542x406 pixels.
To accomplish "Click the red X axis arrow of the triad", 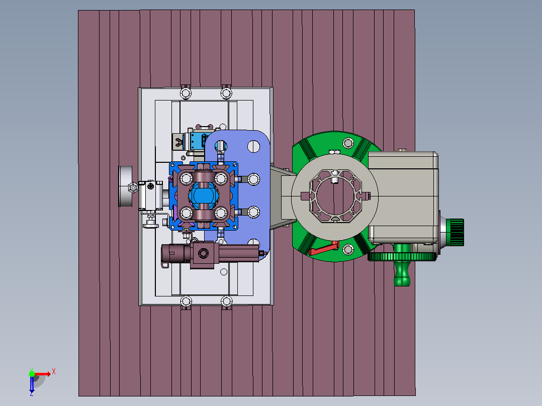I will 42,374.
